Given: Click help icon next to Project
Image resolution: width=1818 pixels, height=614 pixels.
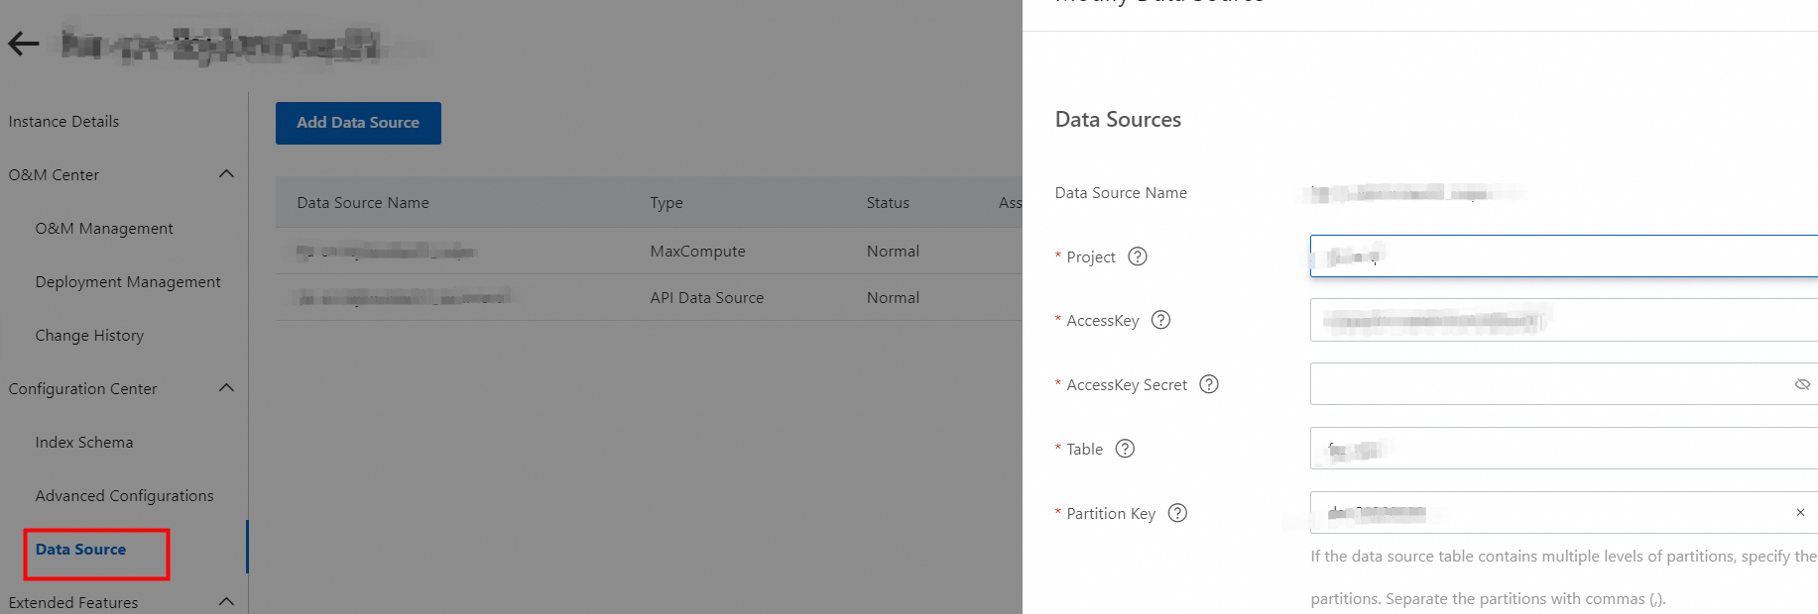Looking at the screenshot, I should pyautogui.click(x=1138, y=256).
